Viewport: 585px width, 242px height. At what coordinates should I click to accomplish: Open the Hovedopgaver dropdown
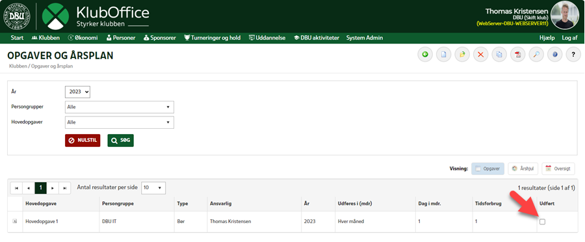[x=120, y=122]
